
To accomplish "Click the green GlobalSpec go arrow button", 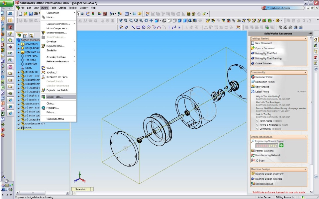I will coord(281,145).
